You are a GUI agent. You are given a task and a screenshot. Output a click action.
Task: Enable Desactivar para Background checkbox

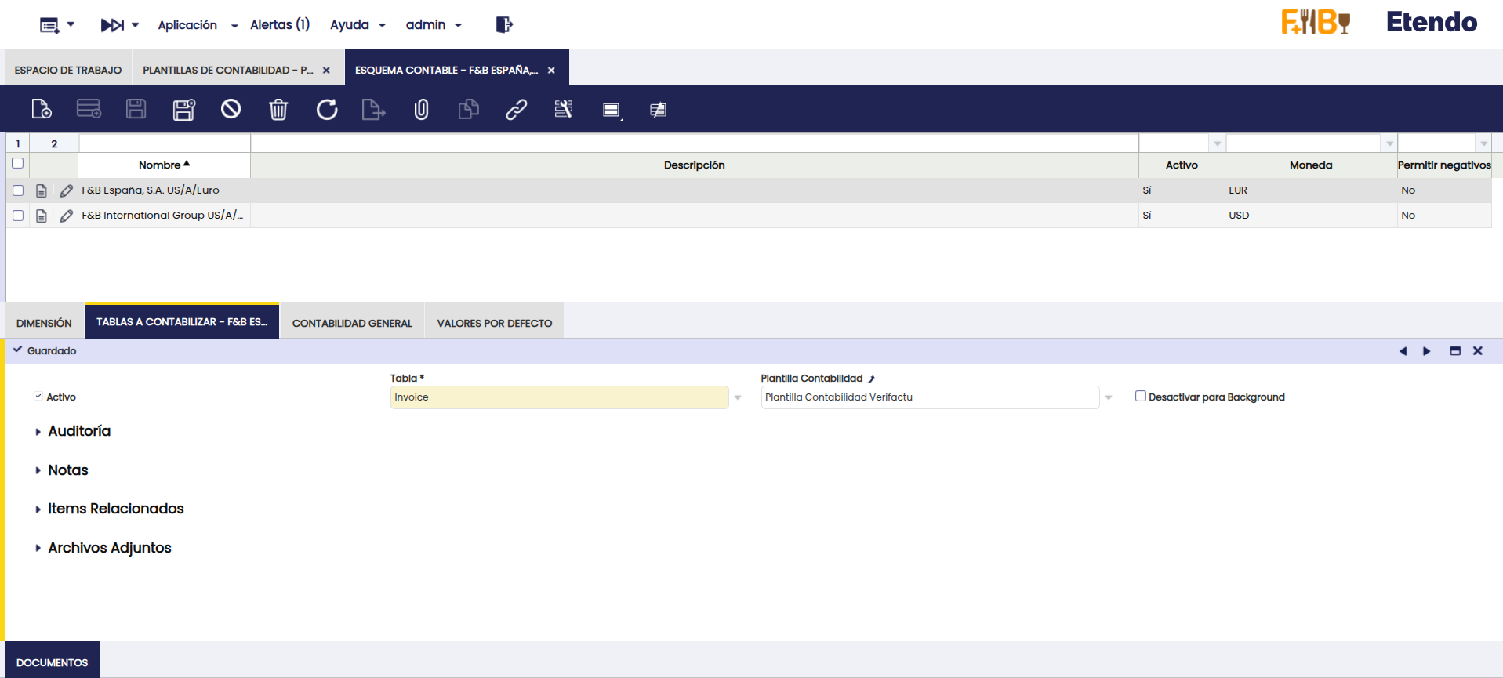[x=1141, y=397]
